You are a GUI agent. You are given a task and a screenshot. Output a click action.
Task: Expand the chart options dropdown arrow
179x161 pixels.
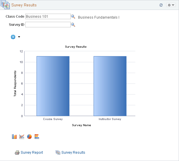(x=19, y=37)
